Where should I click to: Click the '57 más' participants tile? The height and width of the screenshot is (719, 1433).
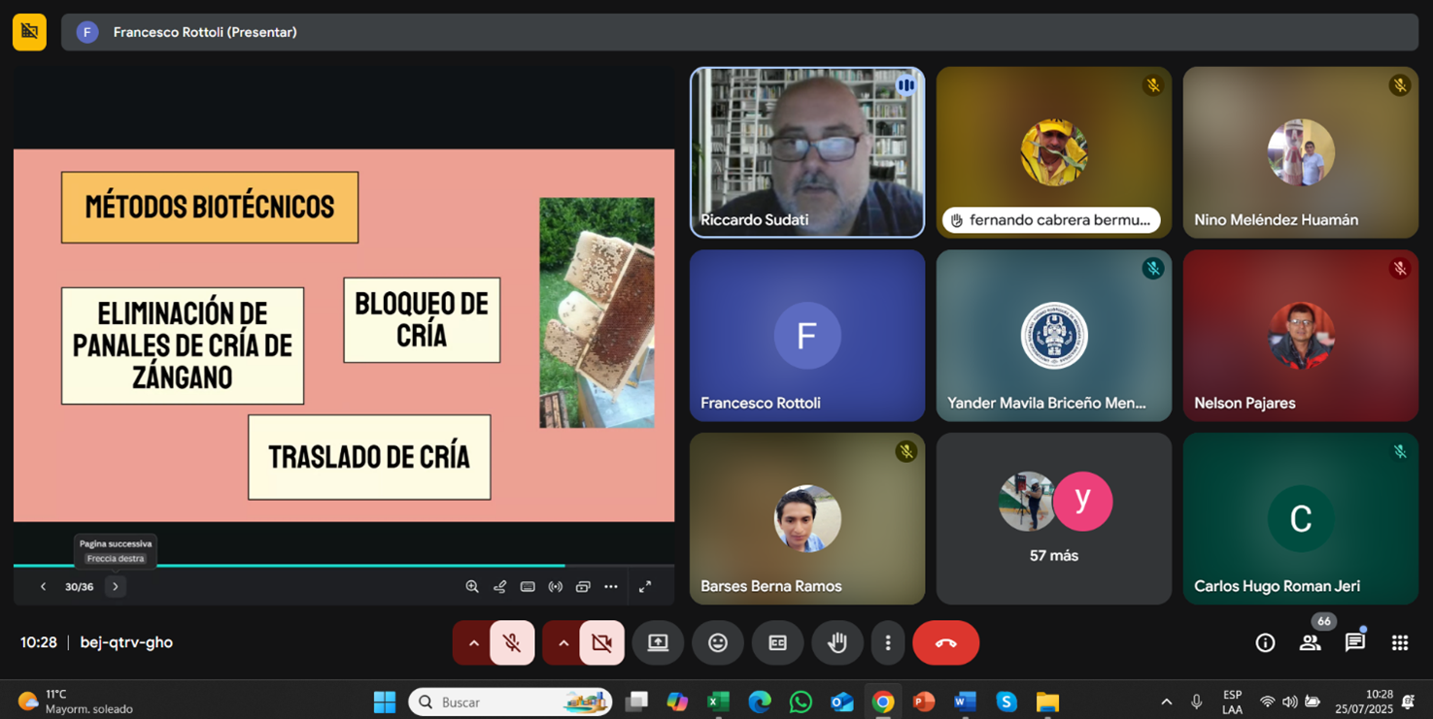[x=1053, y=518]
